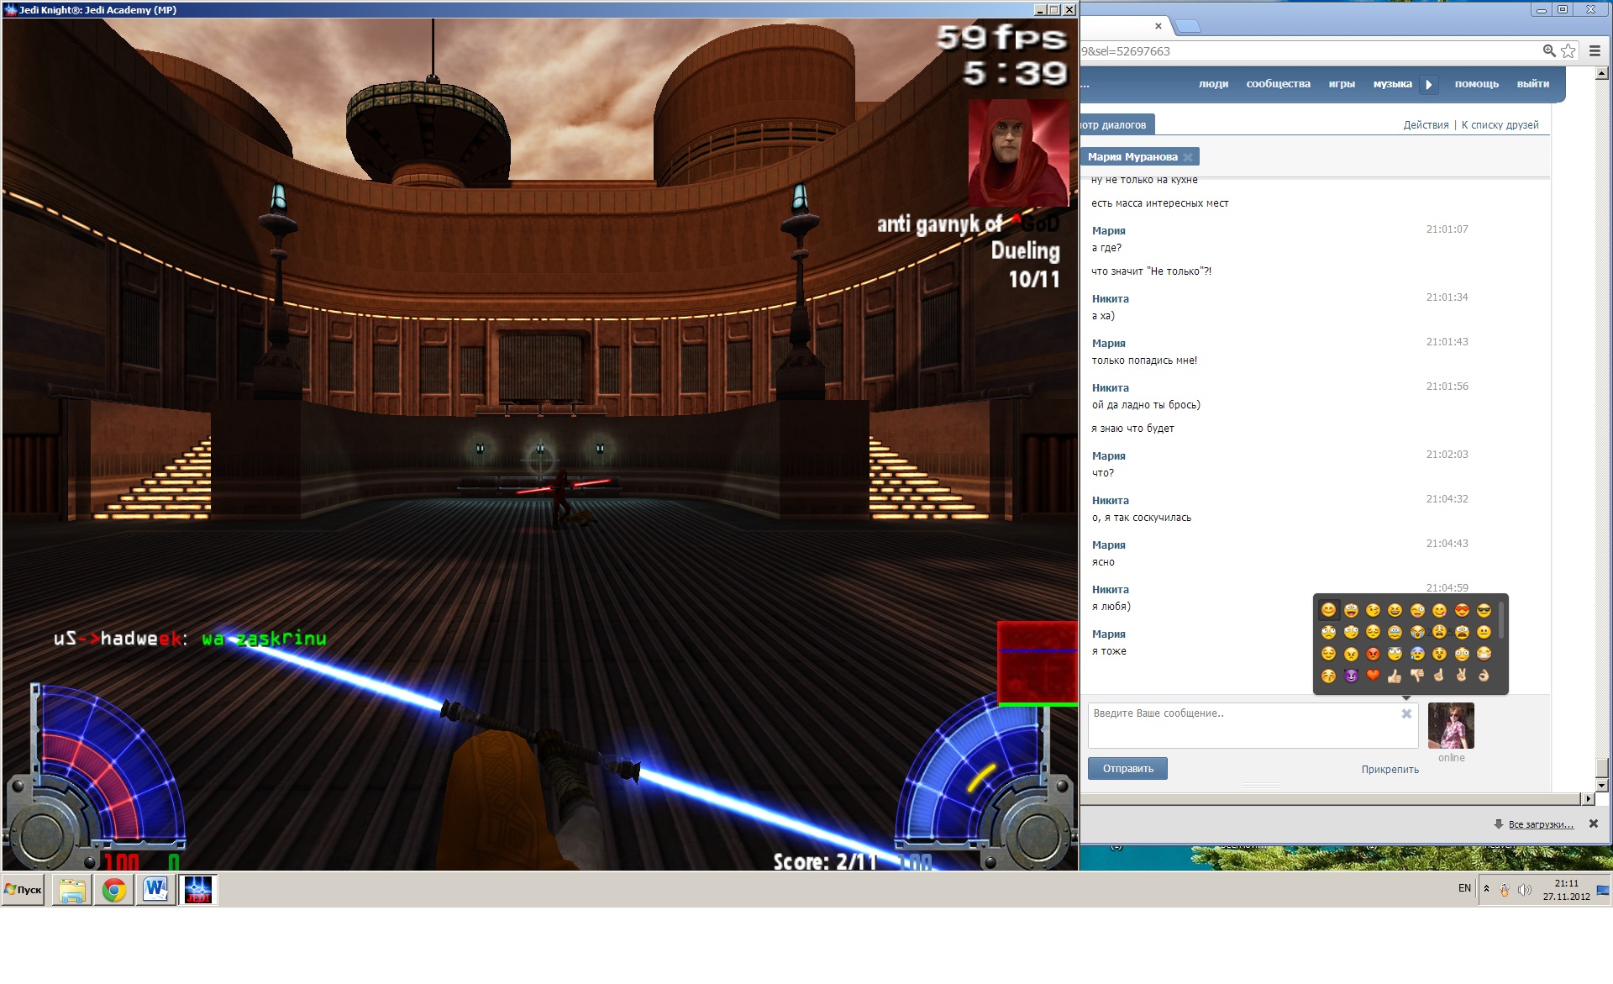The image size is (1613, 984).
Task: Select the medical mask emoji
Action: [1484, 654]
